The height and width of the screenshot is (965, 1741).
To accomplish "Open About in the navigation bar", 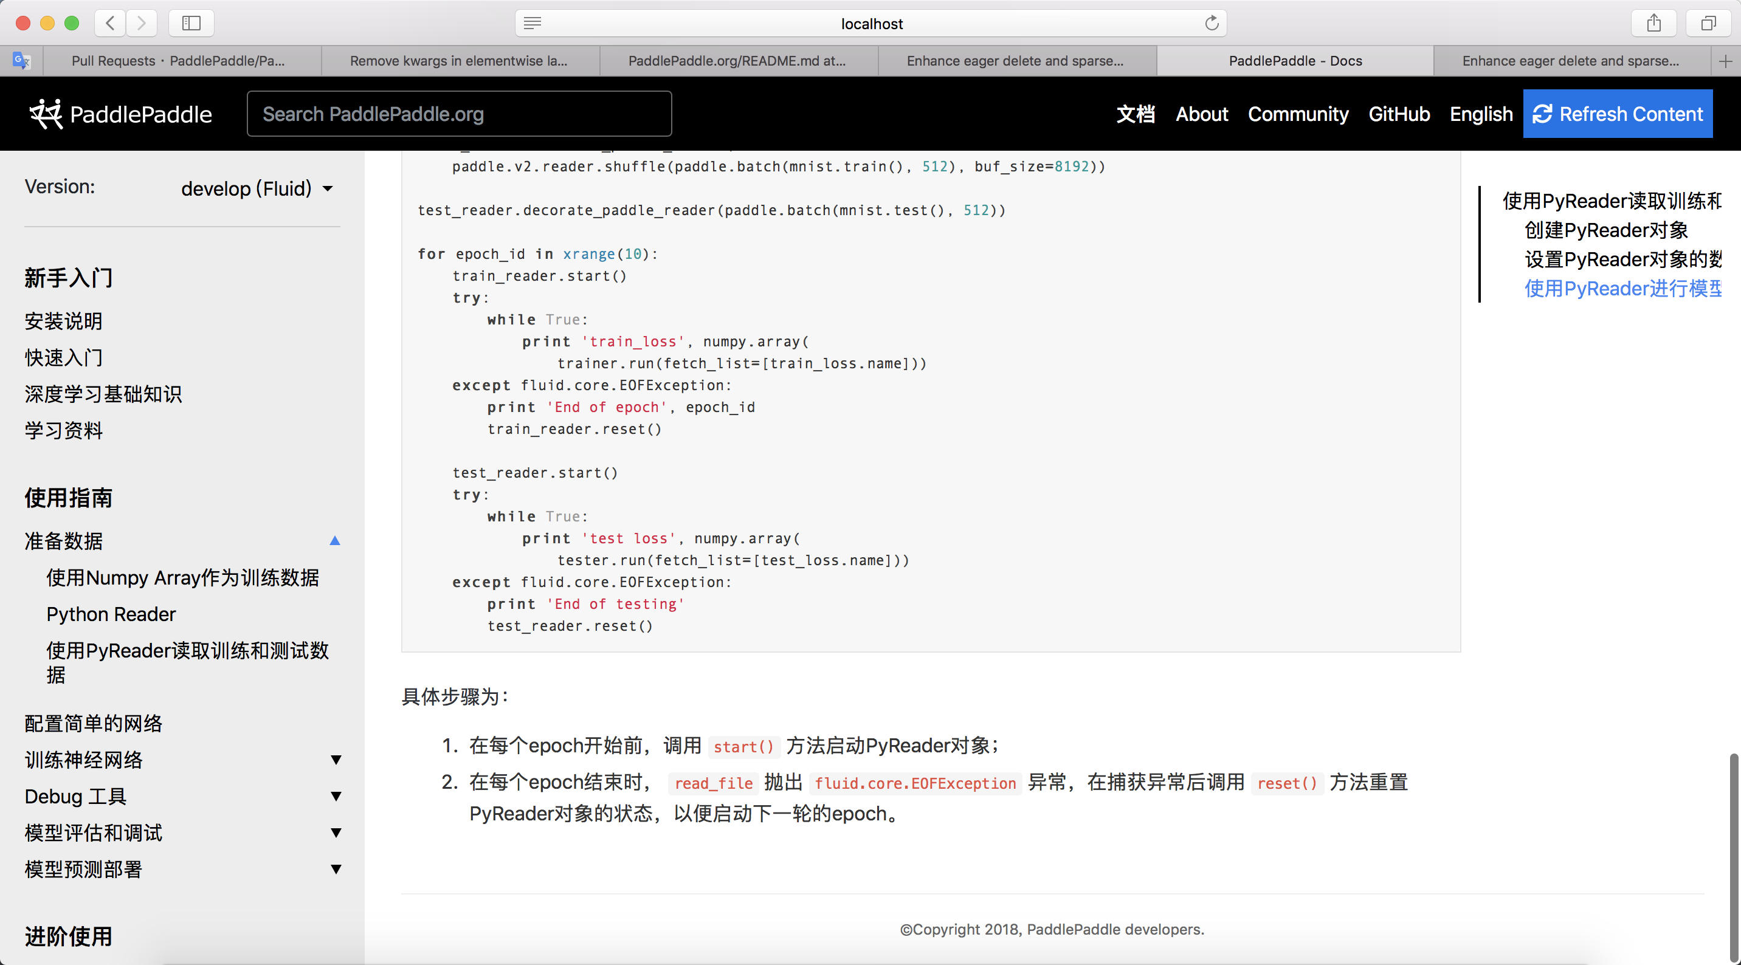I will [1202, 114].
